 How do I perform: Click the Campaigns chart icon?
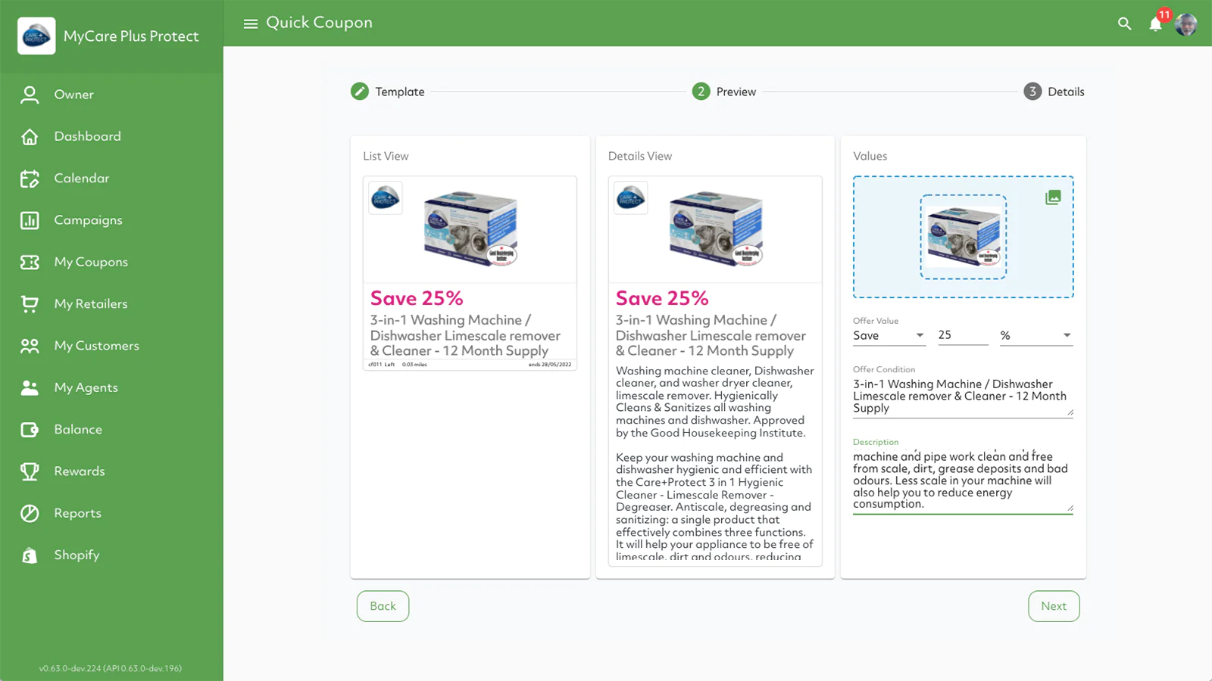[x=30, y=220]
